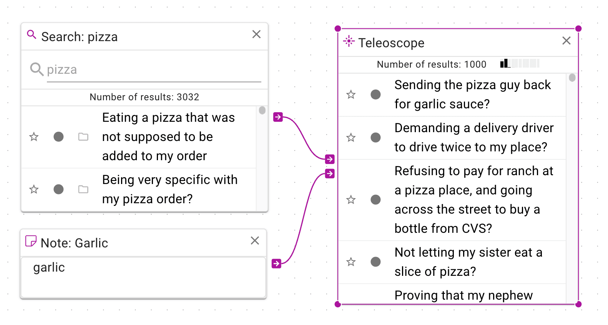
Task: Click the pizza search input field
Action: (x=154, y=70)
